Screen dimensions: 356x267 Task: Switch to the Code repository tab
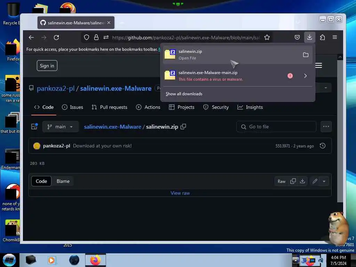[x=44, y=107]
